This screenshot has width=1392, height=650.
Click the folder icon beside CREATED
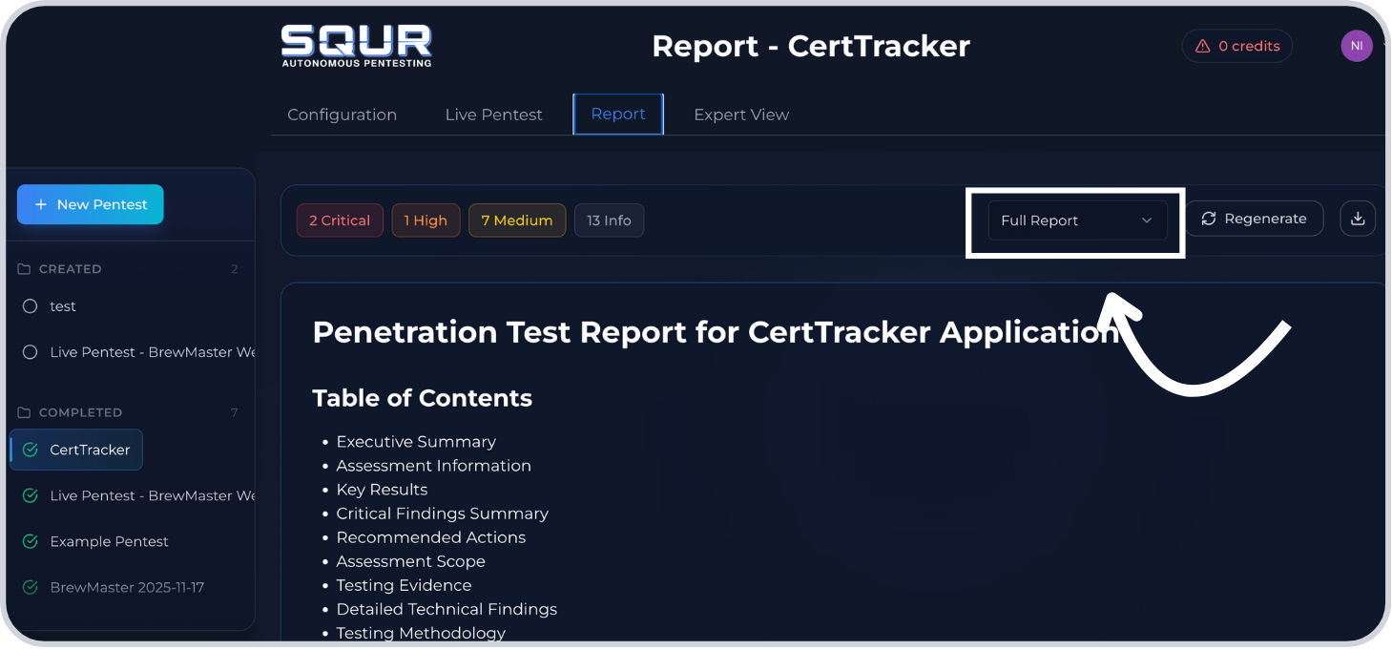pos(23,268)
